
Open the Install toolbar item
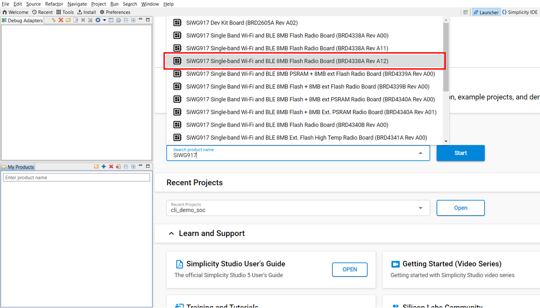coord(87,12)
